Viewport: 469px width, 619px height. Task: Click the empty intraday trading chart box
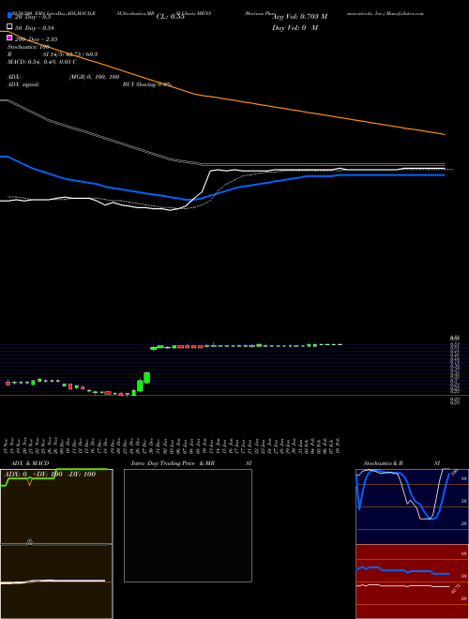(188, 525)
